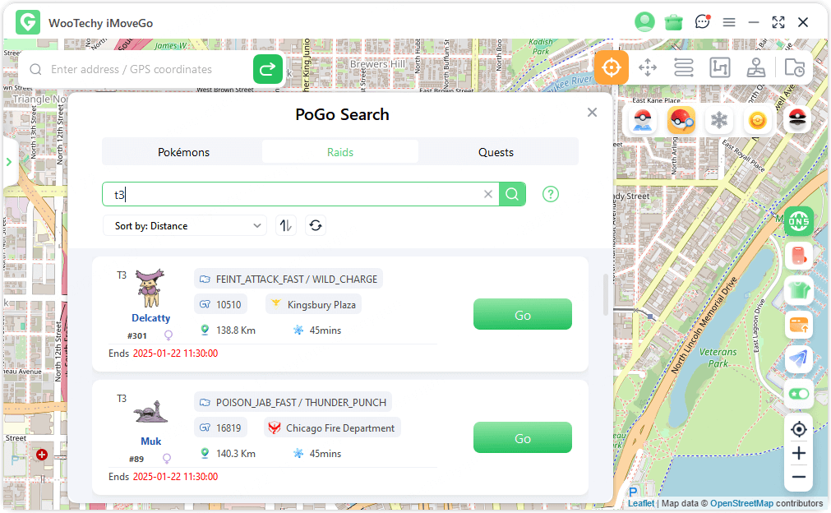Image resolution: width=831 pixels, height=513 pixels.
Task: Open the hamburger menu in title bar
Action: (729, 22)
